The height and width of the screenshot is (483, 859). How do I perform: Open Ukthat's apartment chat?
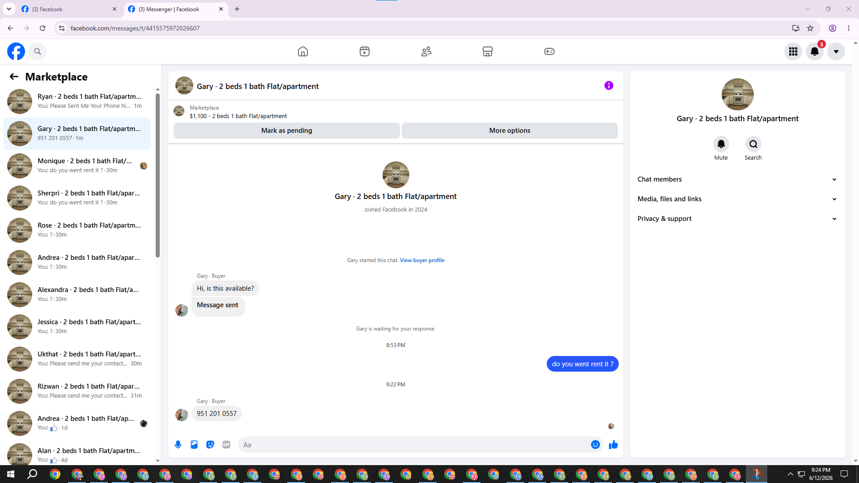[x=77, y=359]
